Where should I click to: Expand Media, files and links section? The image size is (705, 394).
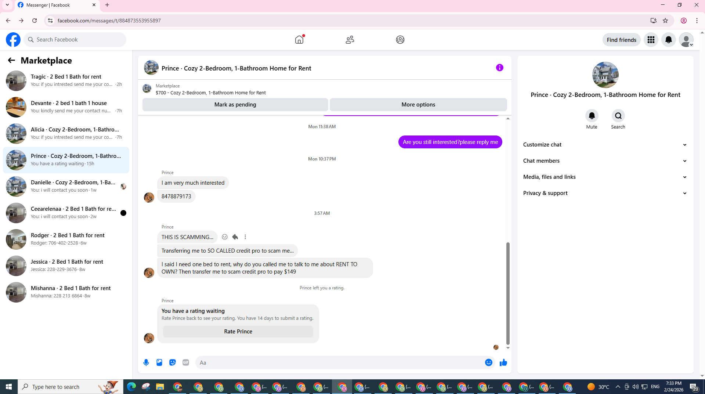(x=605, y=177)
